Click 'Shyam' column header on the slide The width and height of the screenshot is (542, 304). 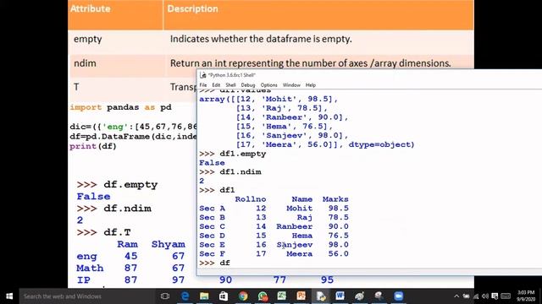(168, 244)
